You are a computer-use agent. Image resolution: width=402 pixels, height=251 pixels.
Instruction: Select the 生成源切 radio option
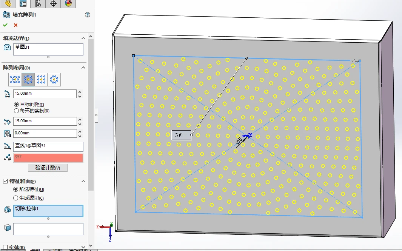[15, 198]
